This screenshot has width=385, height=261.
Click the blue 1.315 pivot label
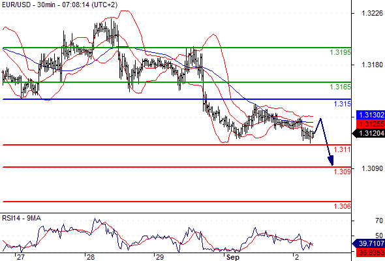click(x=343, y=104)
